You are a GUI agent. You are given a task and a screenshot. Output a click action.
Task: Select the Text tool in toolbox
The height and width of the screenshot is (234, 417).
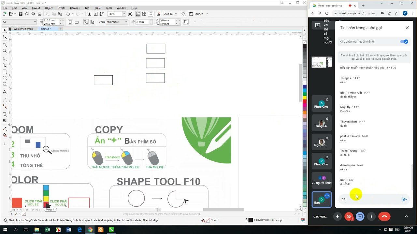5,92
